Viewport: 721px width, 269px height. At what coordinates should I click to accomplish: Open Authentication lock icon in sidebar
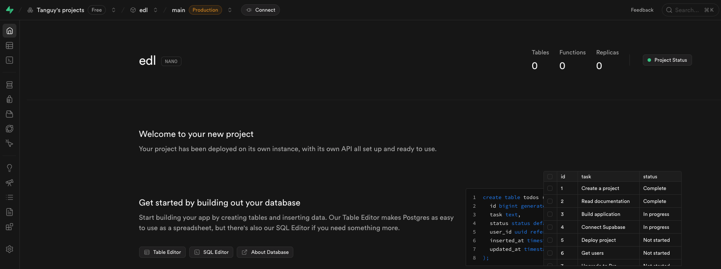tap(10, 99)
